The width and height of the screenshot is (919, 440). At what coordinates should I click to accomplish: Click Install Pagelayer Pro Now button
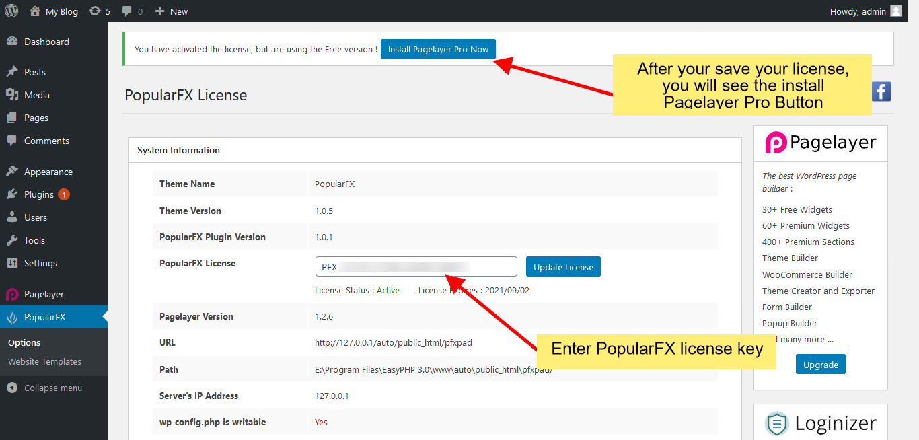tap(439, 49)
